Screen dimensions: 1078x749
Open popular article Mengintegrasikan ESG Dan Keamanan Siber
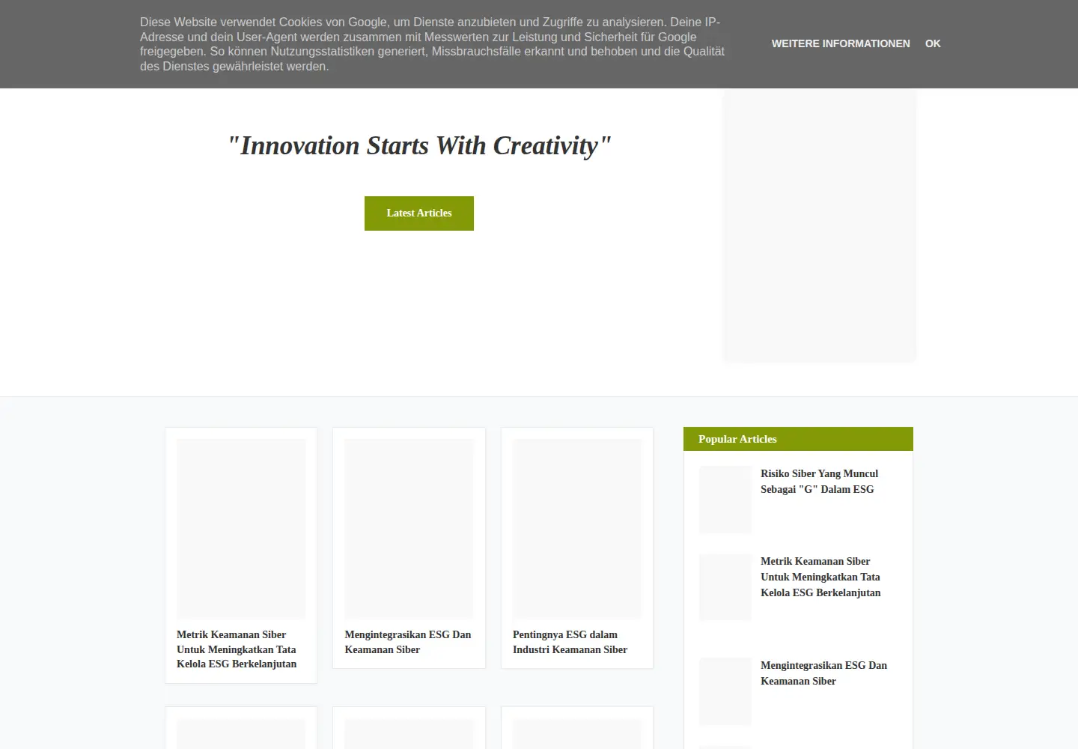823,673
